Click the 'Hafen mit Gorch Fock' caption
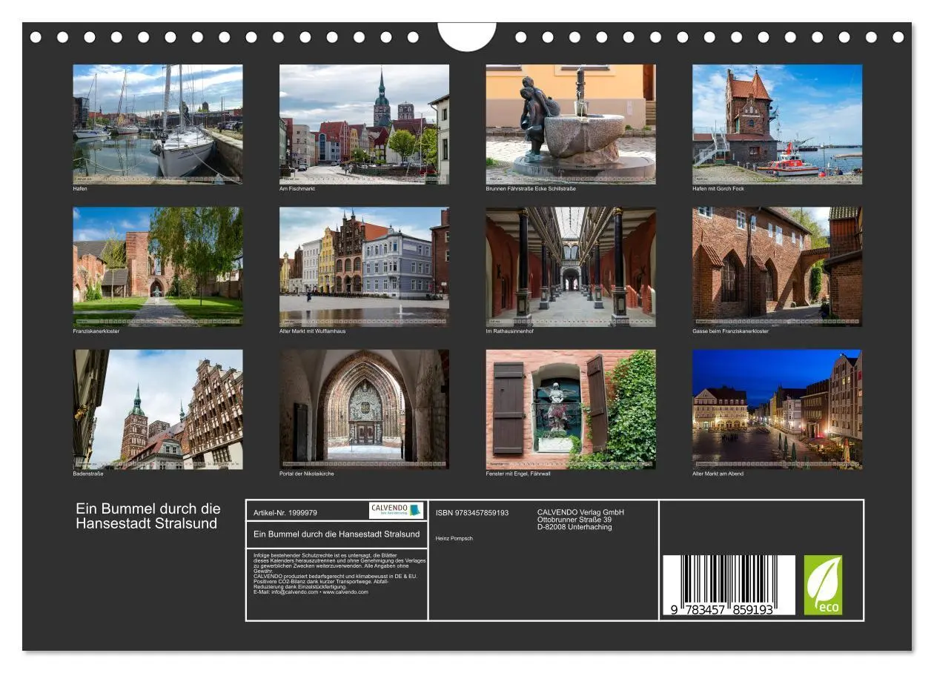934x673 pixels. 718,189
